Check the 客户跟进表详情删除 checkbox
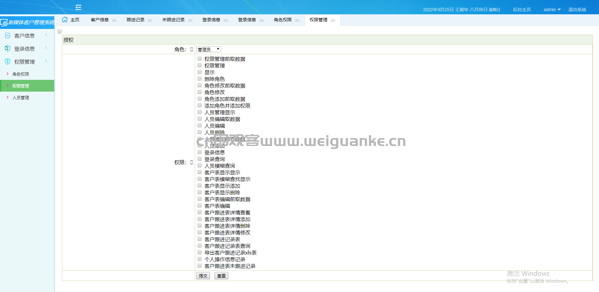599x292 pixels. pos(200,226)
